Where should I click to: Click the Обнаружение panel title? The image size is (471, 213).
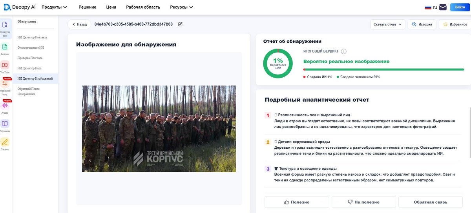point(27,22)
